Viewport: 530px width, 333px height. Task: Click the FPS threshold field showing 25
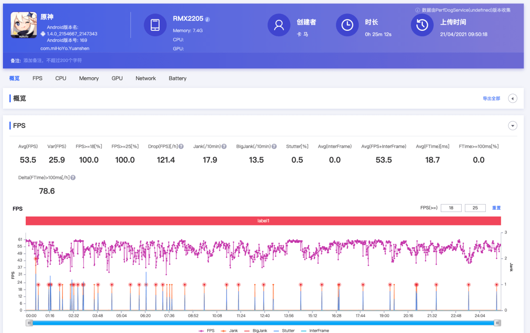click(475, 208)
